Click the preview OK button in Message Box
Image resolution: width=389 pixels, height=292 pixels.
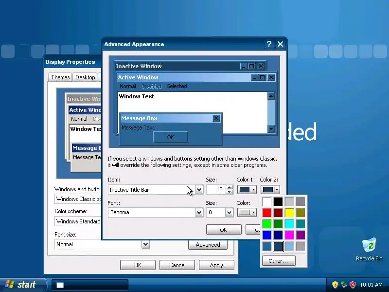171,137
